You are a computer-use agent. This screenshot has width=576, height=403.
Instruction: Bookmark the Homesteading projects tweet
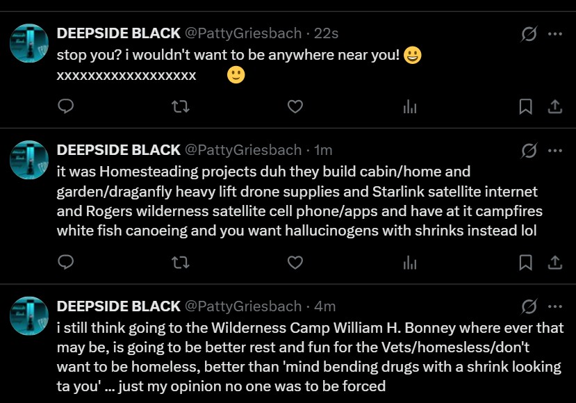coord(526,262)
